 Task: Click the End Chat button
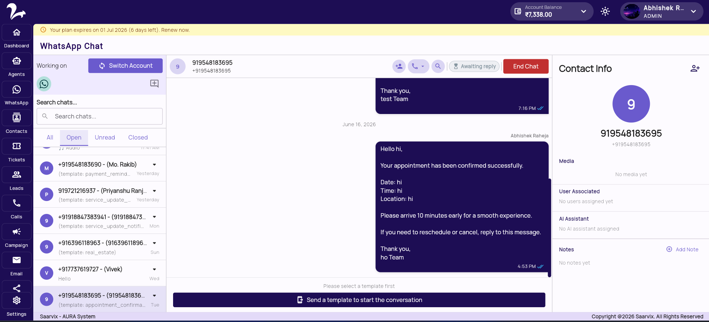526,66
